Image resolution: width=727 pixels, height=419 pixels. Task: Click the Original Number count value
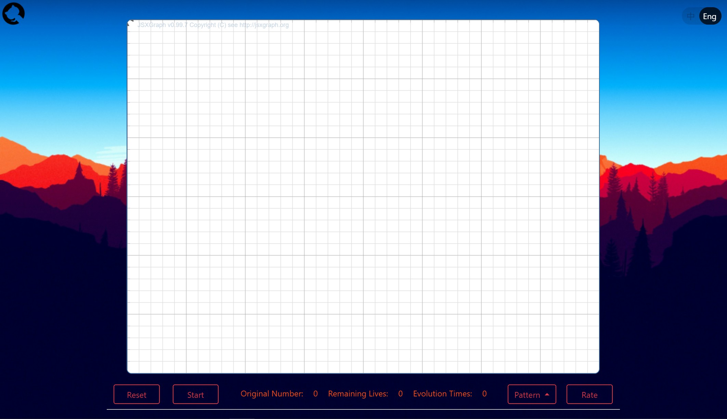315,394
